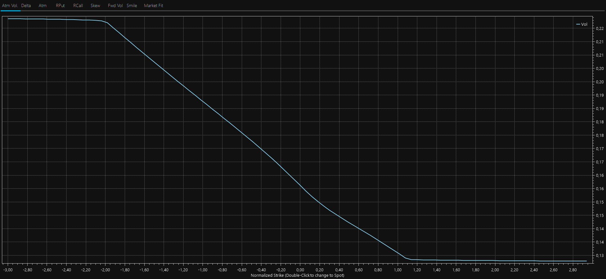Click the 2,80 label on the strike axis
Image resolution: width=606 pixels, height=279 pixels.
[x=573, y=270]
